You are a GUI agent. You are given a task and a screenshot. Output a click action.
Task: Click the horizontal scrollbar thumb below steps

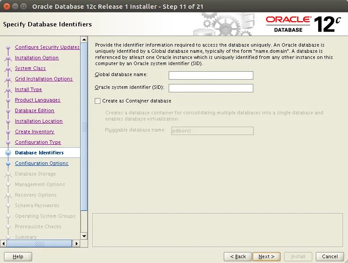pyautogui.click(x=39, y=244)
